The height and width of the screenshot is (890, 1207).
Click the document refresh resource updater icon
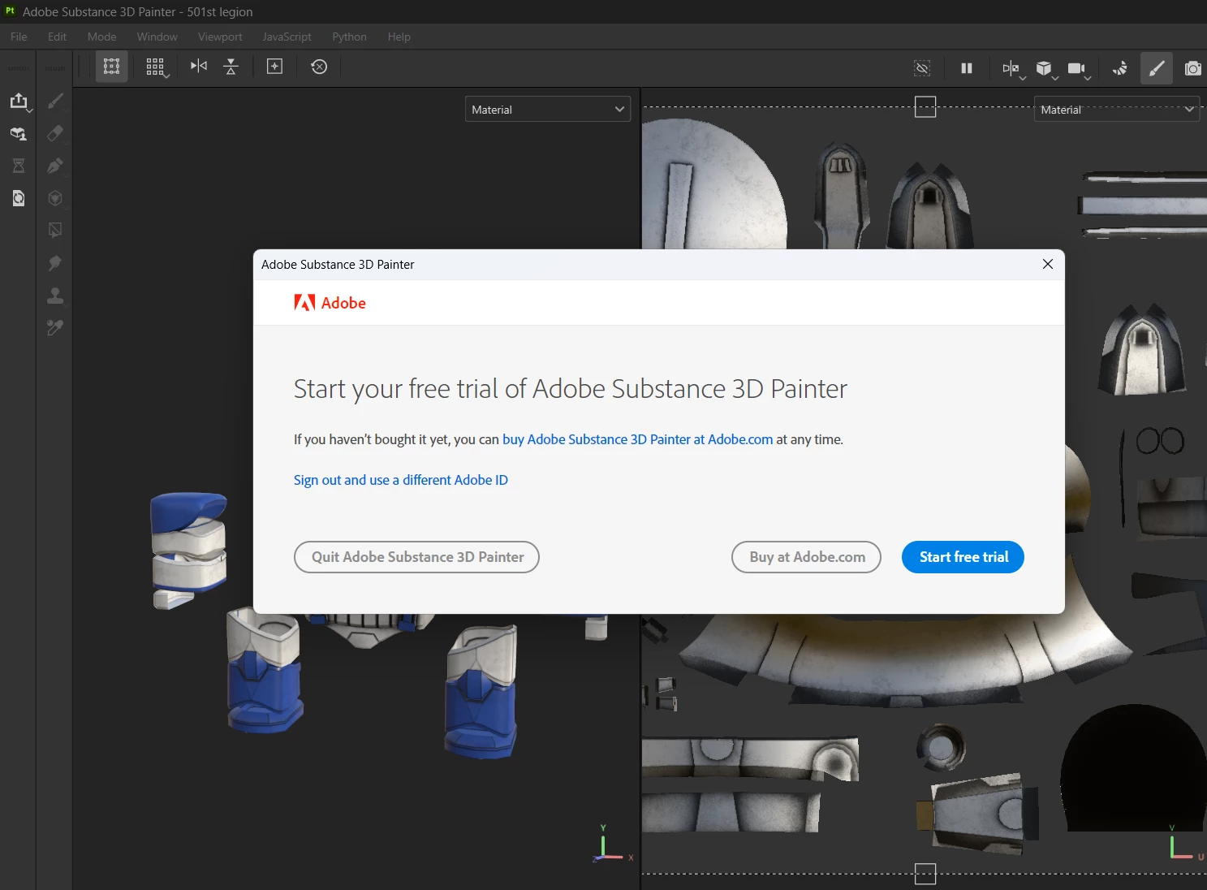18,198
